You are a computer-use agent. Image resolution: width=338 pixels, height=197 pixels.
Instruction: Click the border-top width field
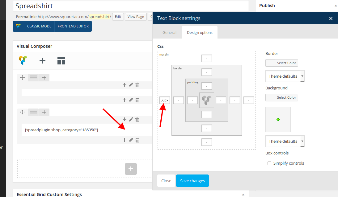pos(207,72)
